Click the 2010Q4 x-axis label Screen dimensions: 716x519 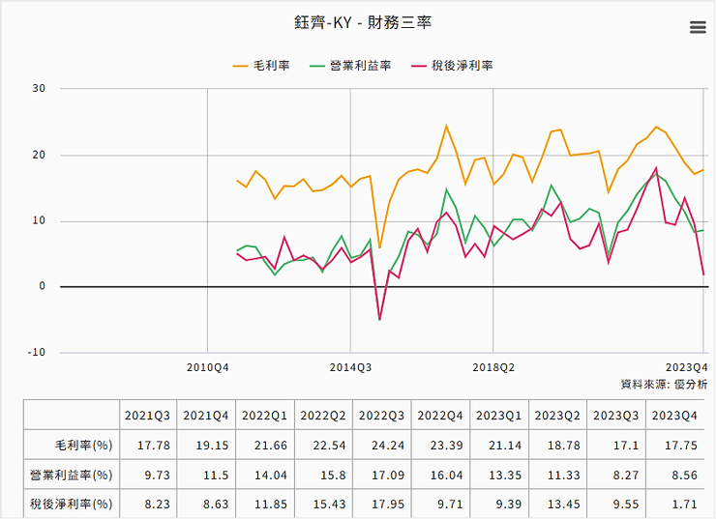click(208, 367)
